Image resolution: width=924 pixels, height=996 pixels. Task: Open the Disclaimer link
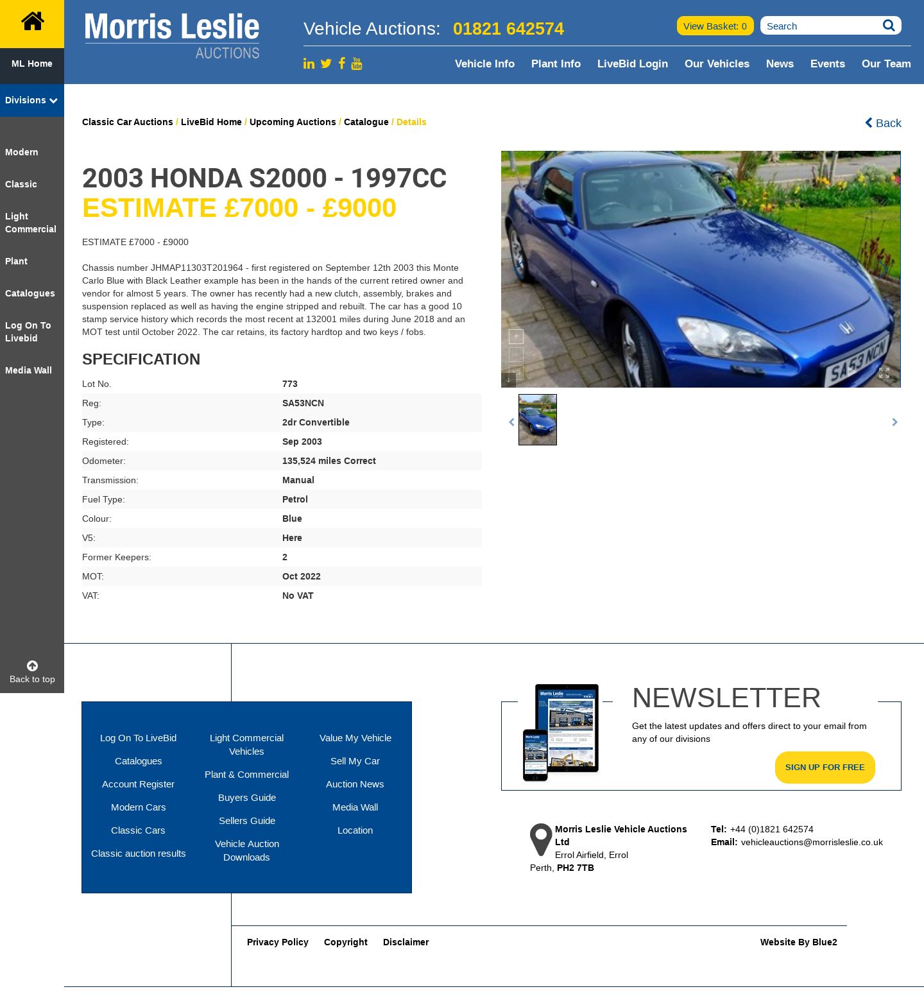coord(406,942)
